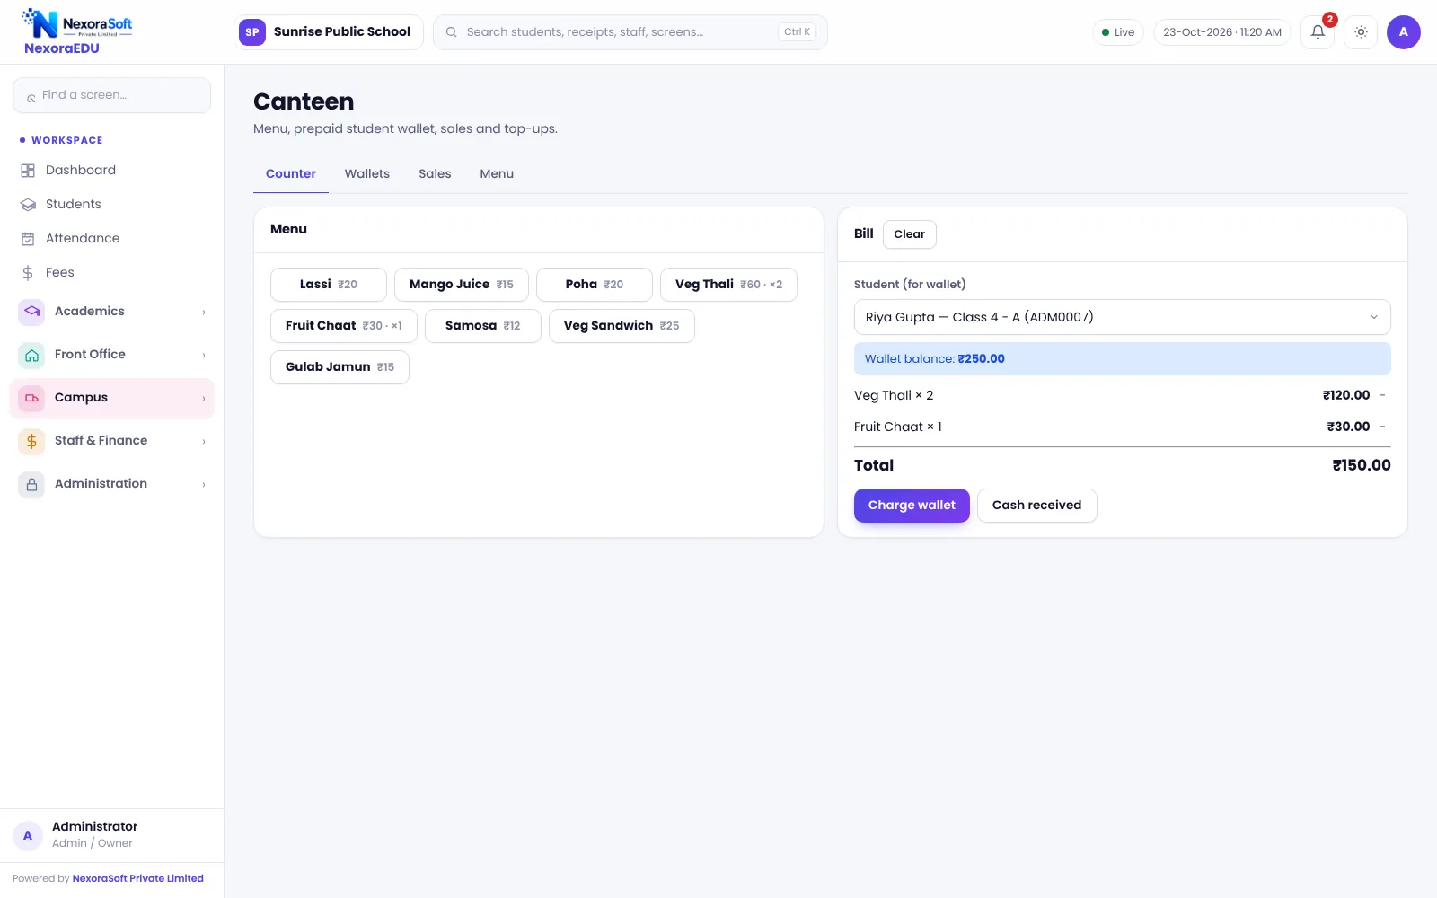Click the Campus section icon
This screenshot has height=898, width=1437.
(31, 398)
